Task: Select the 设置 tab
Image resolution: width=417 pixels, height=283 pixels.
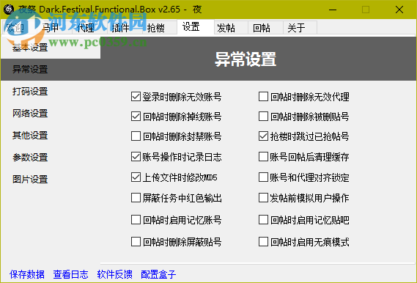Action: (x=196, y=27)
